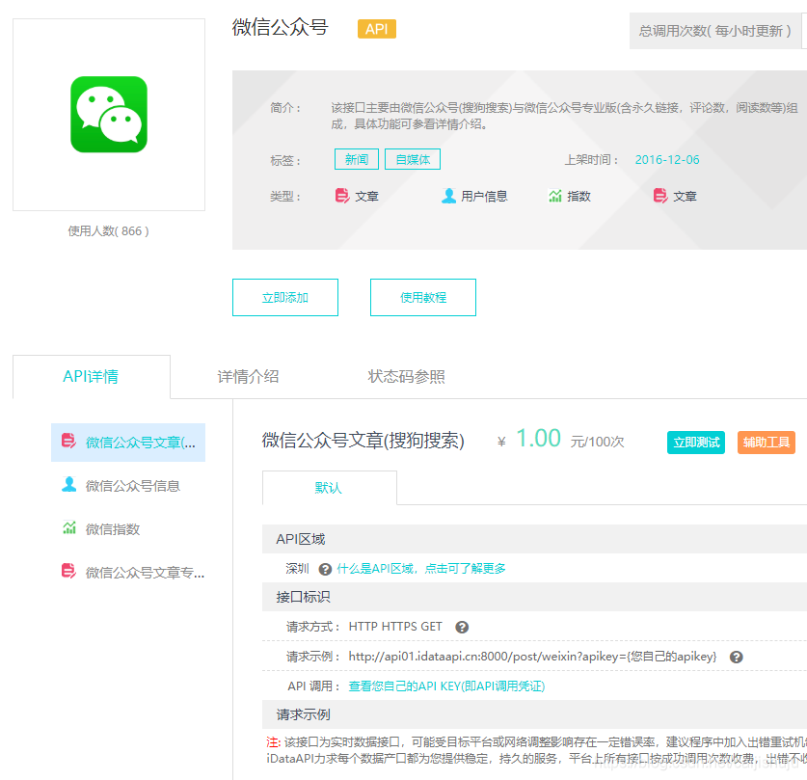Click the 立即测试 button
Screen dimensions: 807x780
(696, 443)
